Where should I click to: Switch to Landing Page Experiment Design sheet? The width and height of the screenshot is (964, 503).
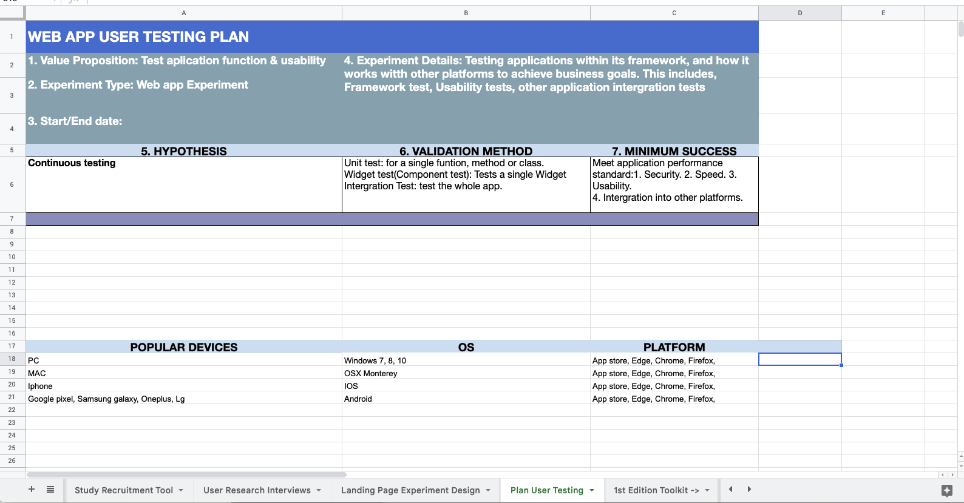click(410, 490)
